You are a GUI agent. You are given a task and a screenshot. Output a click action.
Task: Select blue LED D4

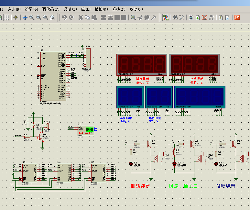coord(216,164)
